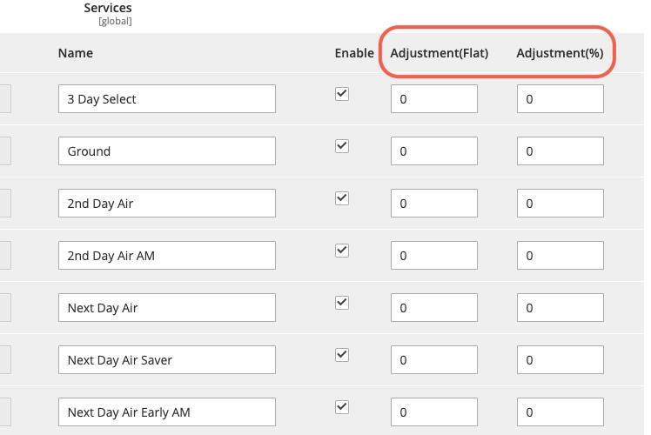The width and height of the screenshot is (651, 435).
Task: Click percent adjustment for Next Day Air
Action: [x=560, y=308]
